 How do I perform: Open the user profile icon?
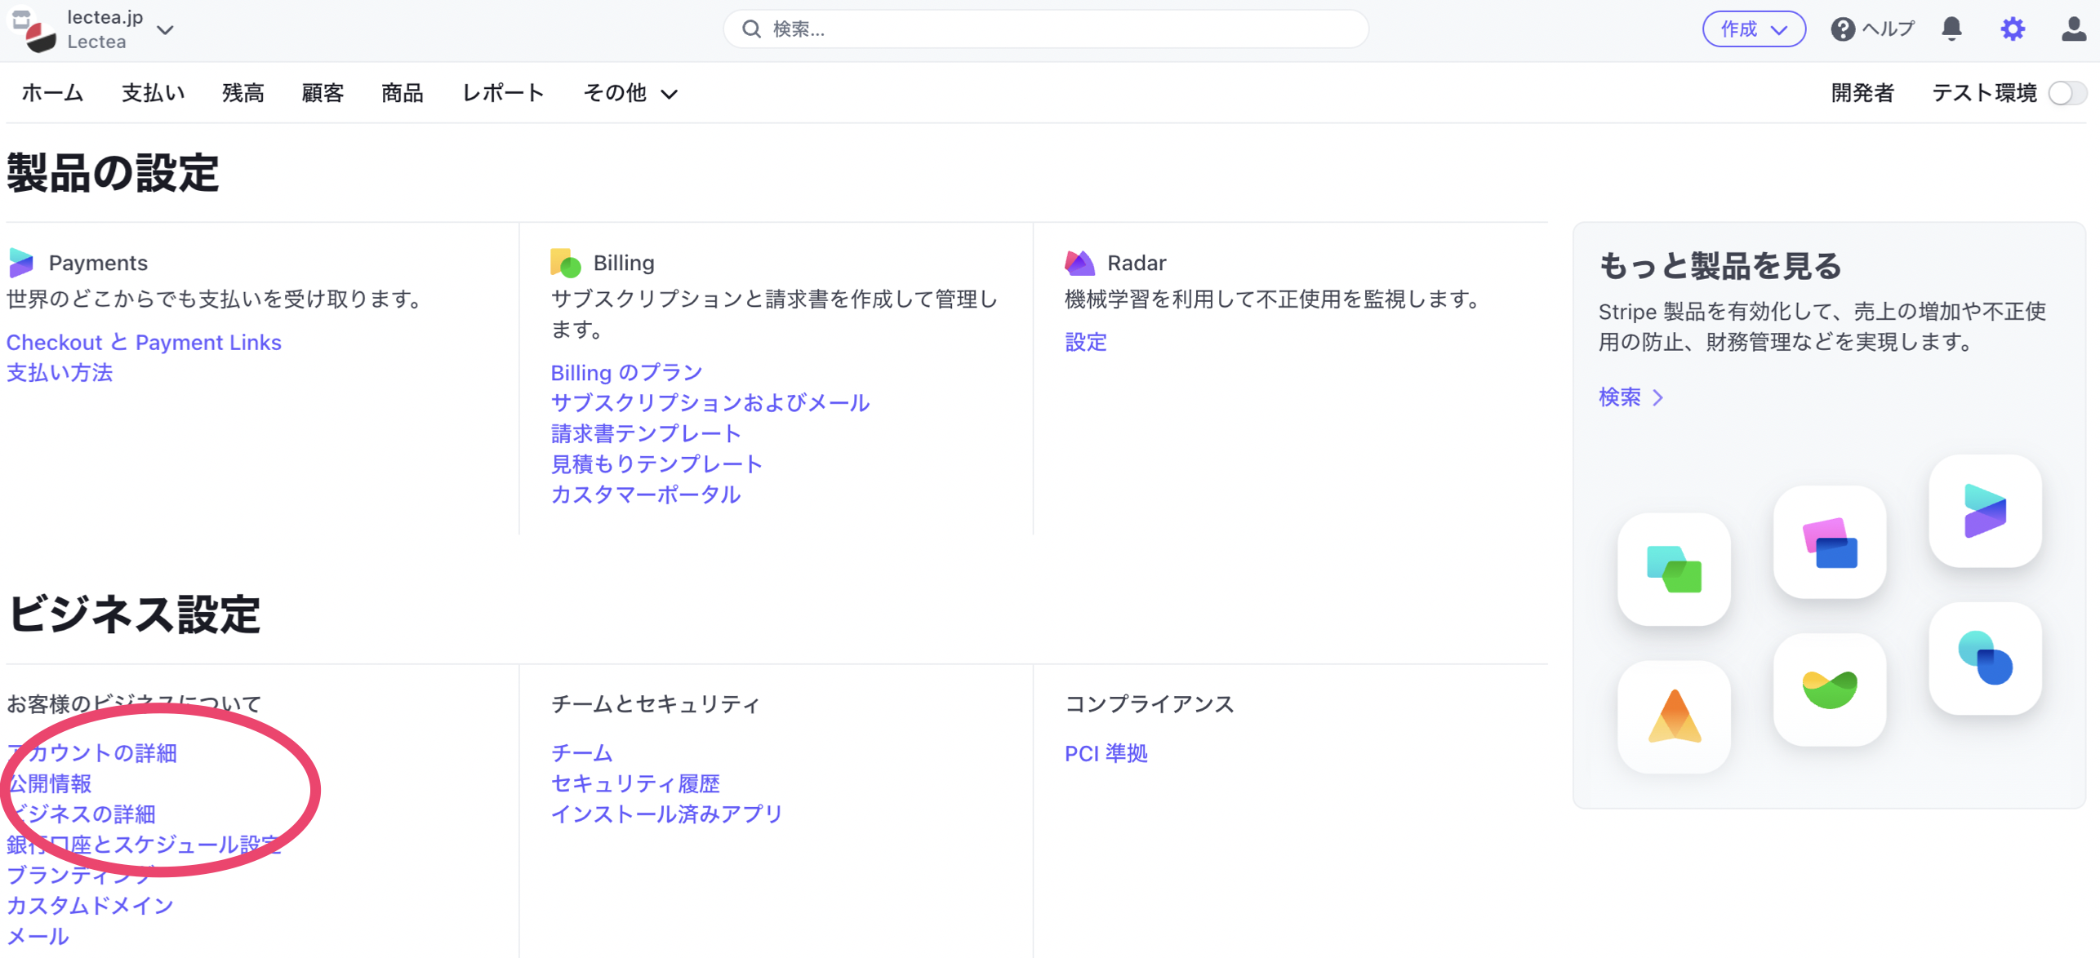(x=2073, y=29)
